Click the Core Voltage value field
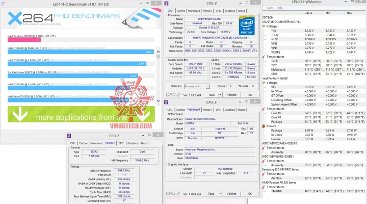This screenshot has height=204, width=367. [226, 32]
